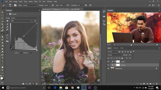
Task: Select the Zoom tool
Action: pos(2,70)
